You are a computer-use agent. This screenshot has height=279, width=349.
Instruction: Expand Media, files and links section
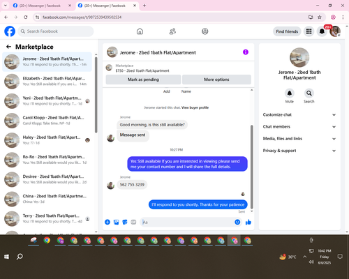[x=299, y=139]
